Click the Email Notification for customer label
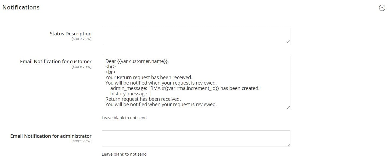This screenshot has height=161, width=388. [x=56, y=61]
